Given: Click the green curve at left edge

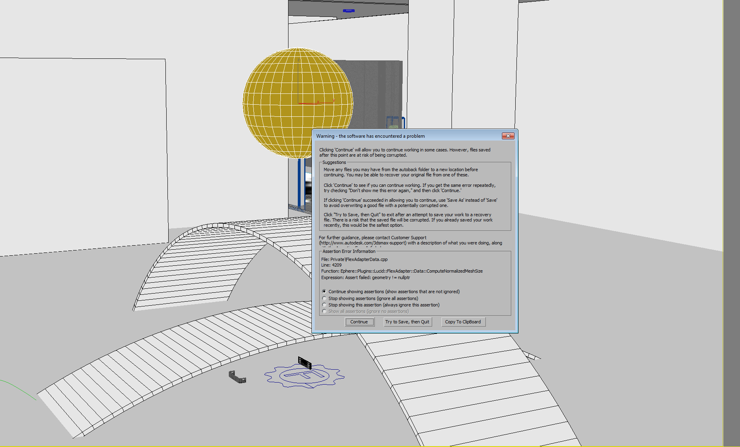Looking at the screenshot, I should (18, 388).
